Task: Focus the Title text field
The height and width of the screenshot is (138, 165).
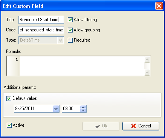Action: (41, 20)
